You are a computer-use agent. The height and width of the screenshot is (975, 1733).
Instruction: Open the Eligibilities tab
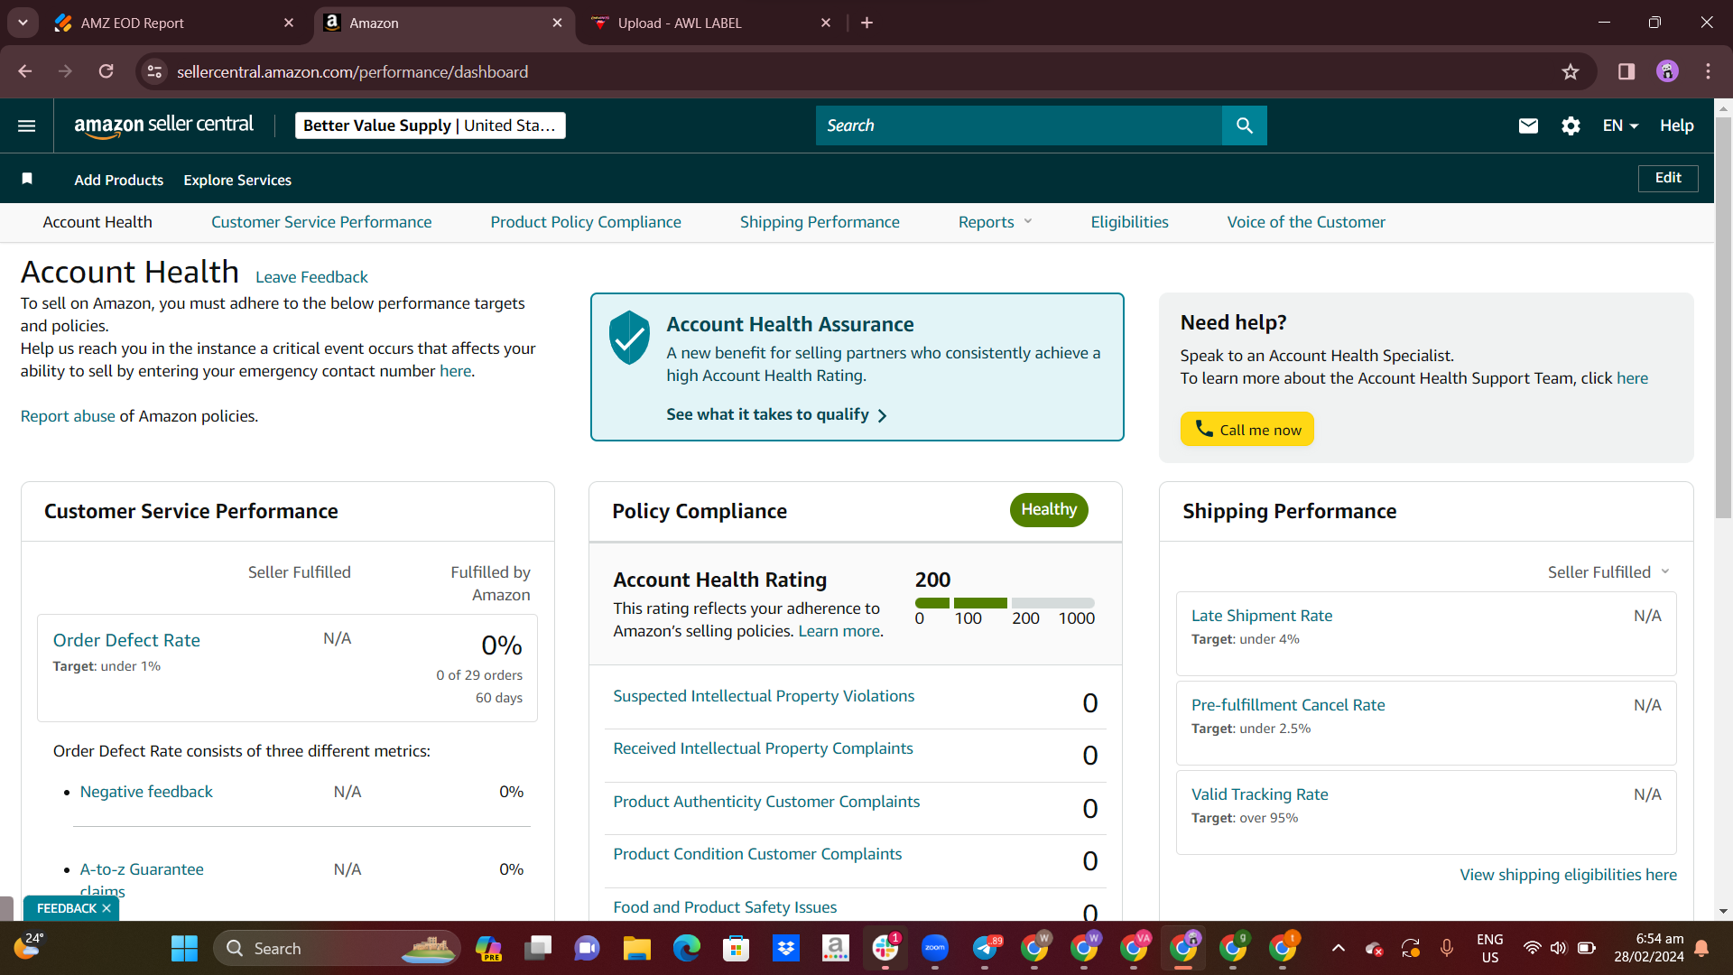point(1129,222)
